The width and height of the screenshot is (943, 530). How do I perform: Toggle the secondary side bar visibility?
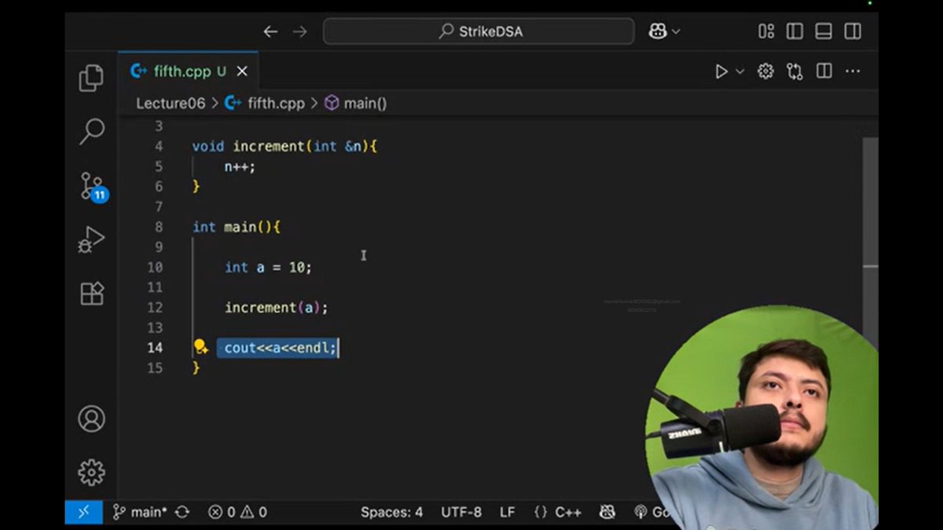click(853, 31)
